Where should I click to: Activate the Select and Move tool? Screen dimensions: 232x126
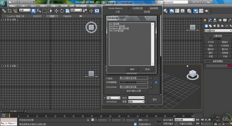coord(56,11)
